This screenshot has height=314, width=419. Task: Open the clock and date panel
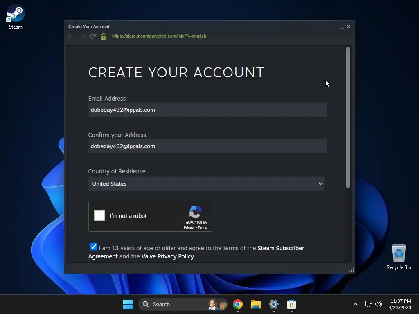point(400,304)
